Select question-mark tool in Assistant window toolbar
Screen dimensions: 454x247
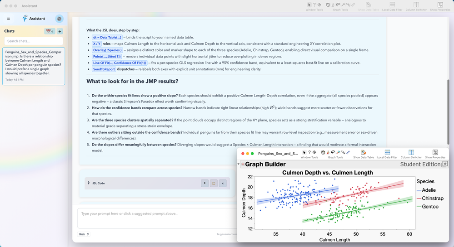(314, 5)
